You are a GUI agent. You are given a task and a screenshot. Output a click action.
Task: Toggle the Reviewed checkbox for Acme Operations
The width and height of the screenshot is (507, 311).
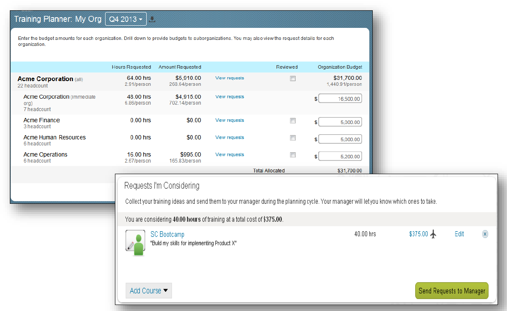(293, 155)
